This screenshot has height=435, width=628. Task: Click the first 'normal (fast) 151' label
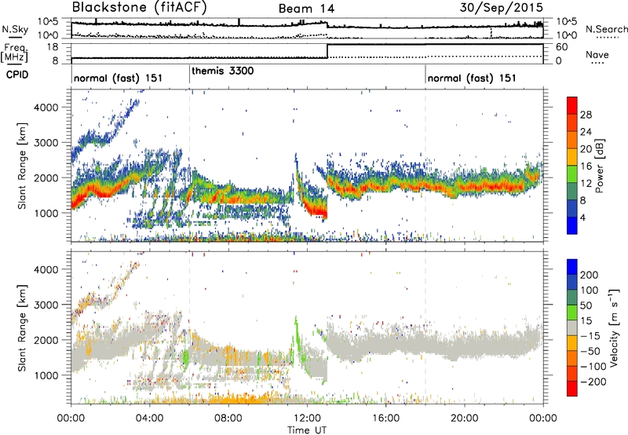tap(119, 78)
